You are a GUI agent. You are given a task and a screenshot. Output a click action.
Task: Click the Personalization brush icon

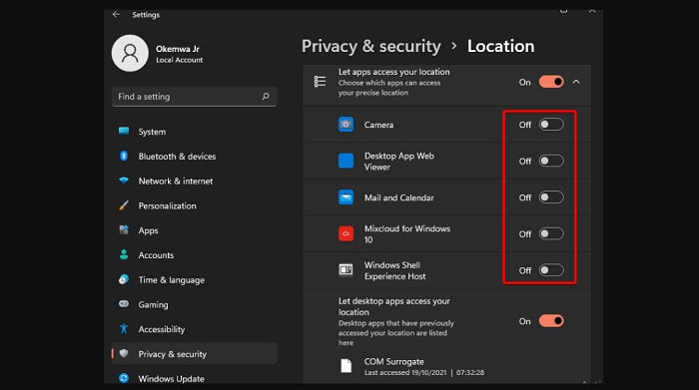[124, 205]
